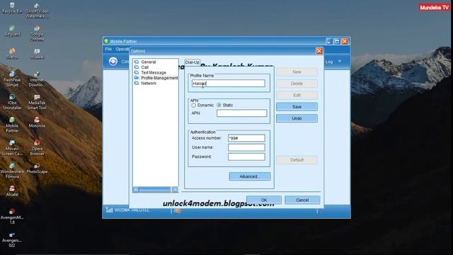Open the Recycle Bin desktop icon
453x255 pixels.
[12, 8]
